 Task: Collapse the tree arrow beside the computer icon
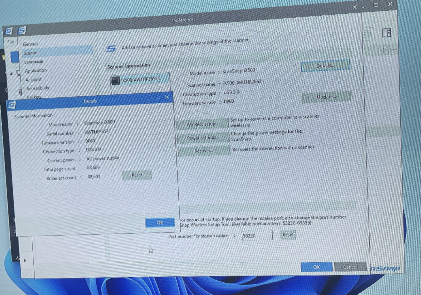[x=11, y=74]
